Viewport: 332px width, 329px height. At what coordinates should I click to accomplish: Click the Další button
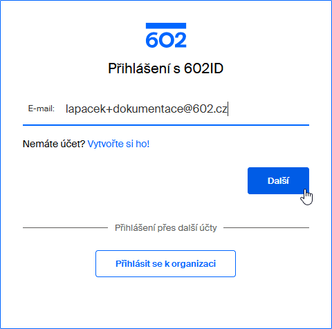point(278,180)
